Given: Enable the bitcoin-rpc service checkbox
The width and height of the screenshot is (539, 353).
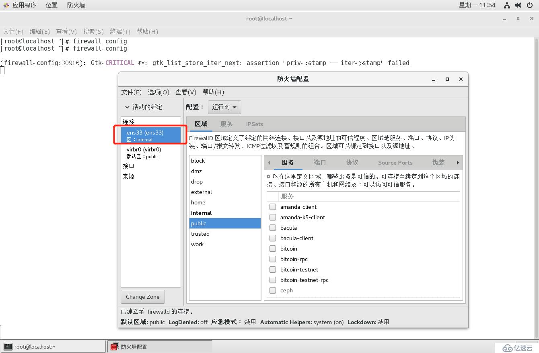Looking at the screenshot, I should [273, 259].
